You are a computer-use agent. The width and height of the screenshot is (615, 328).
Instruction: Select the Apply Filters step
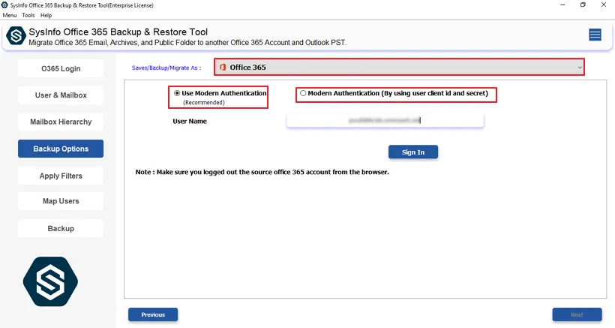(61, 176)
